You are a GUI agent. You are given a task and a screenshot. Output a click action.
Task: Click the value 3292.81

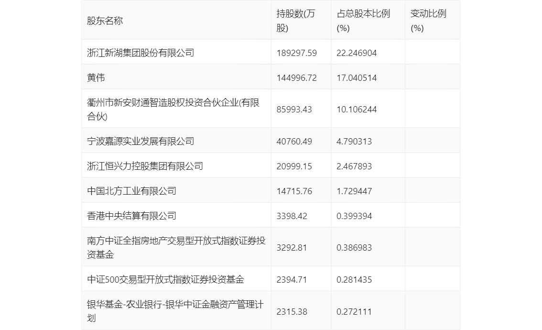tap(292, 248)
